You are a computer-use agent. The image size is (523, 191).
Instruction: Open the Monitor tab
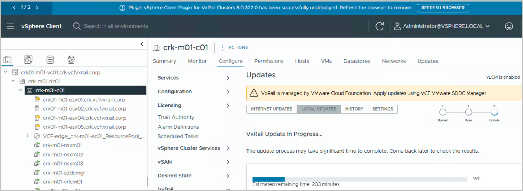click(x=197, y=61)
